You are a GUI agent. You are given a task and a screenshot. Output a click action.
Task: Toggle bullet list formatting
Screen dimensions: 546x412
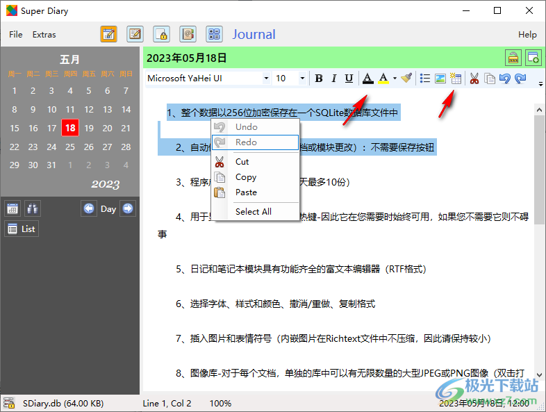(425, 79)
